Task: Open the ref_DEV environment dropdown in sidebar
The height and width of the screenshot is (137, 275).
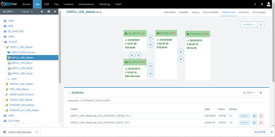Action: click(8, 12)
